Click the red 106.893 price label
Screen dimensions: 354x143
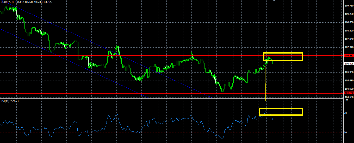(x=349, y=55)
